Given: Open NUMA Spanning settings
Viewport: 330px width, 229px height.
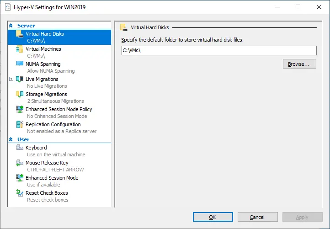Looking at the screenshot, I should click(59, 67).
